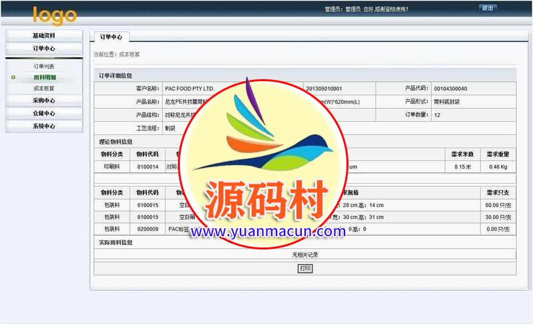
Task: Click the orange logo in header
Action: 55,15
